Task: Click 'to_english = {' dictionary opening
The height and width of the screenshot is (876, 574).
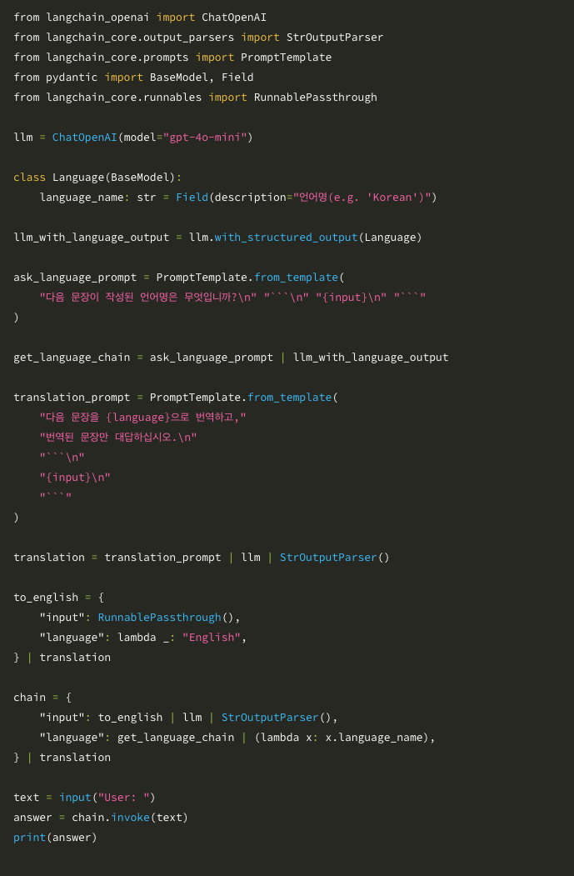Action: (58, 598)
